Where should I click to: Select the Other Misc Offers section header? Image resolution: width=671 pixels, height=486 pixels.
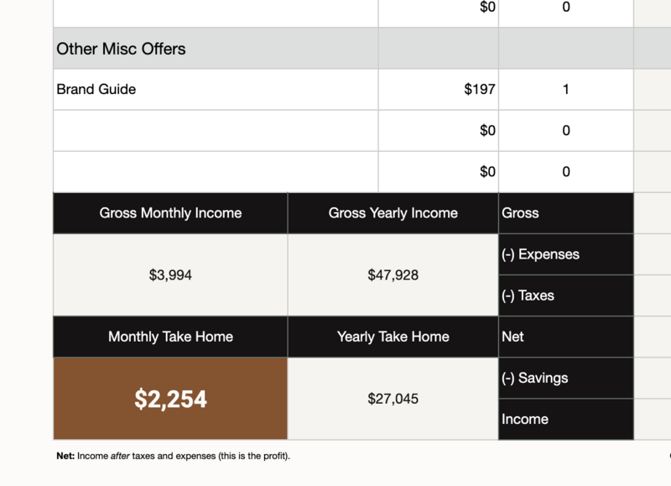click(122, 49)
